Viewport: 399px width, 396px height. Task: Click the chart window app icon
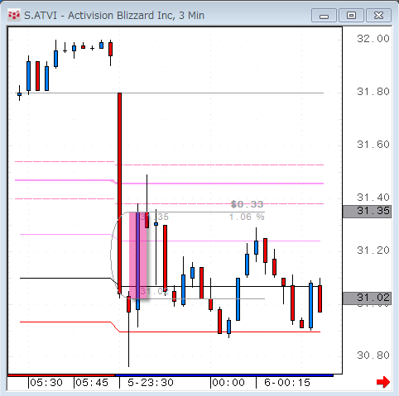pyautogui.click(x=14, y=15)
